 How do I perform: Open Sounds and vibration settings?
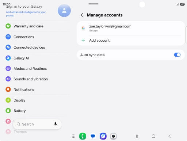[x=37, y=79]
